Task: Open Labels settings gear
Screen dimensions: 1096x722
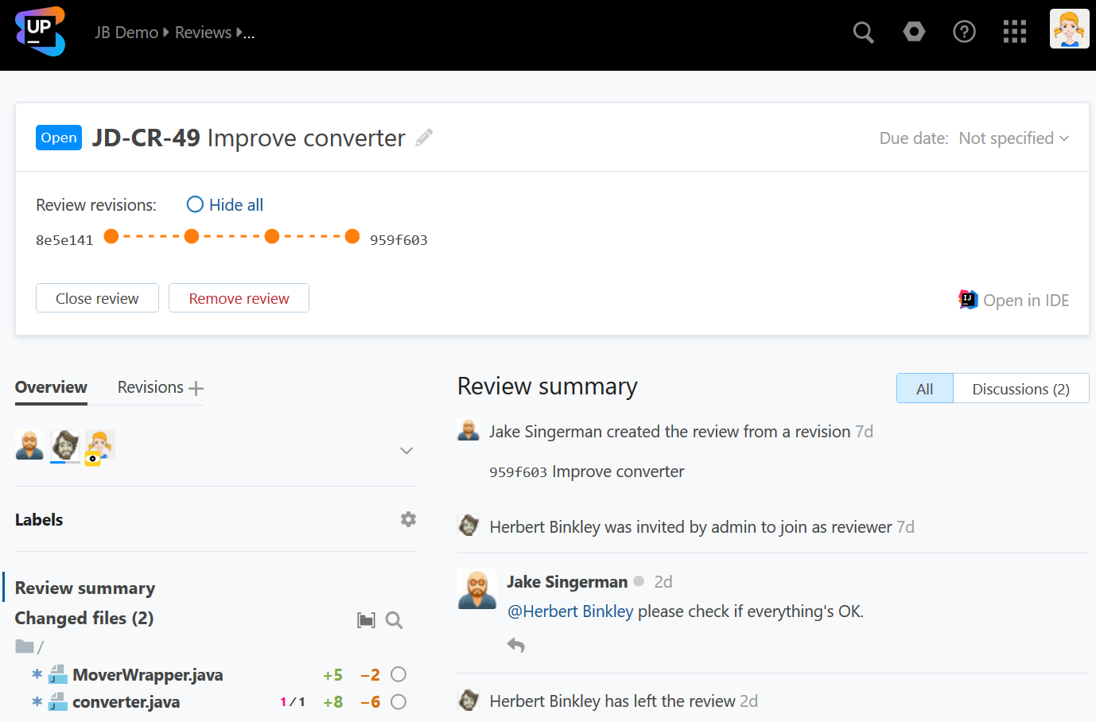Action: 408,519
